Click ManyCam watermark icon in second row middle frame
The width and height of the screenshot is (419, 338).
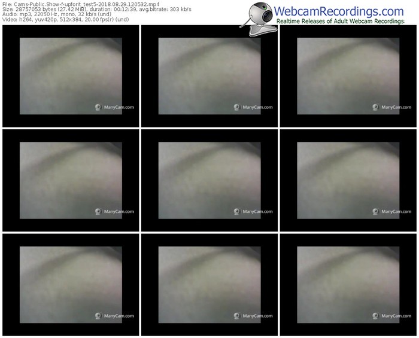pos(236,211)
